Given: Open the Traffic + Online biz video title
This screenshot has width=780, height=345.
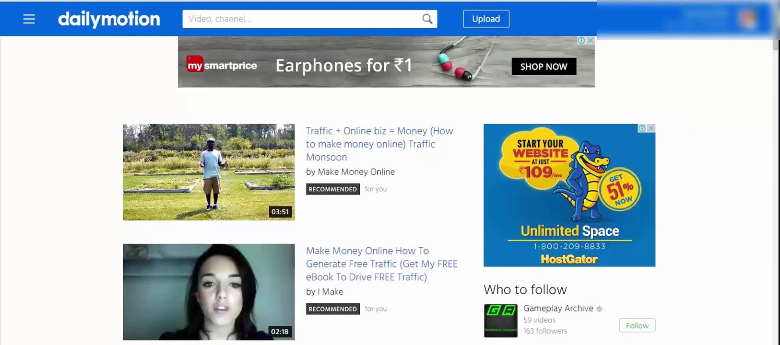Looking at the screenshot, I should (379, 144).
